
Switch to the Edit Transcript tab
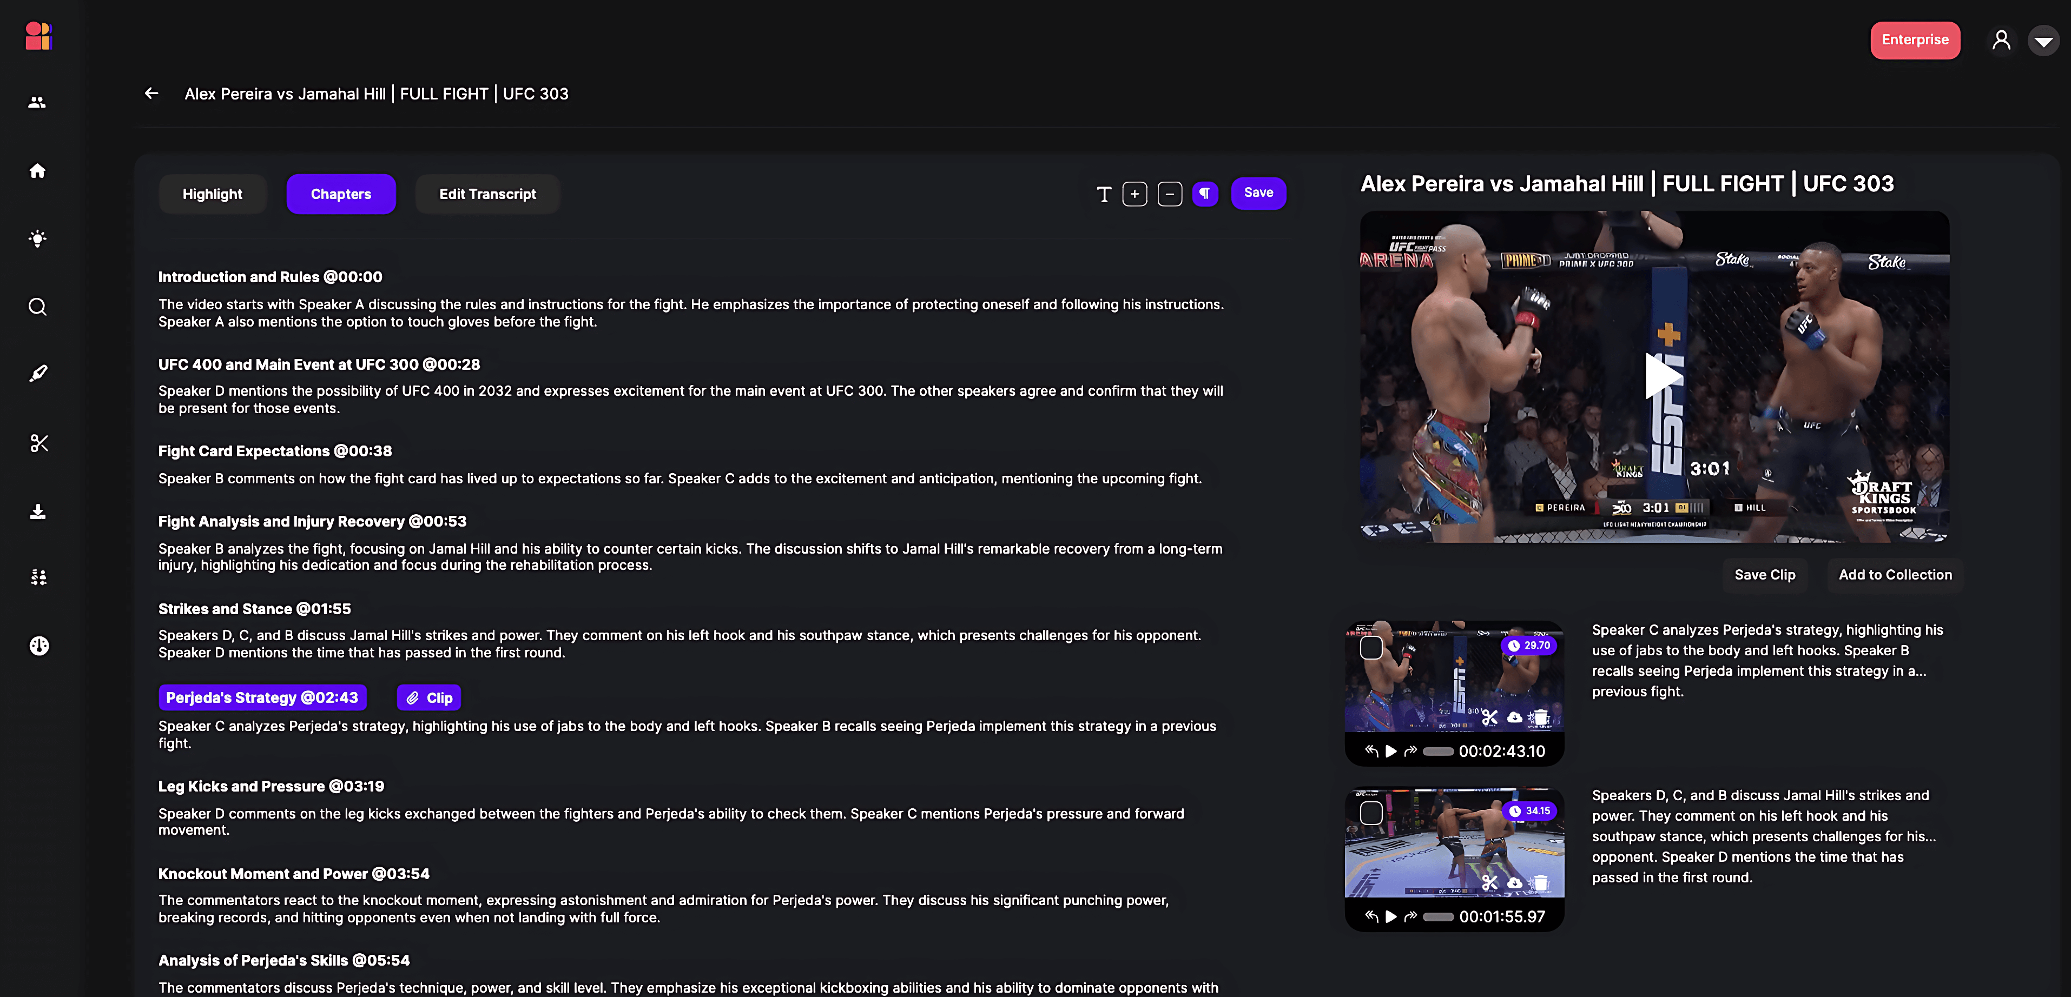coord(487,194)
